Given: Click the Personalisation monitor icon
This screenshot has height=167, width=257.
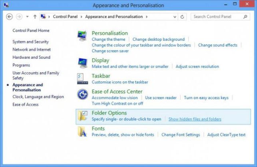Looking at the screenshot, I should [82, 36].
